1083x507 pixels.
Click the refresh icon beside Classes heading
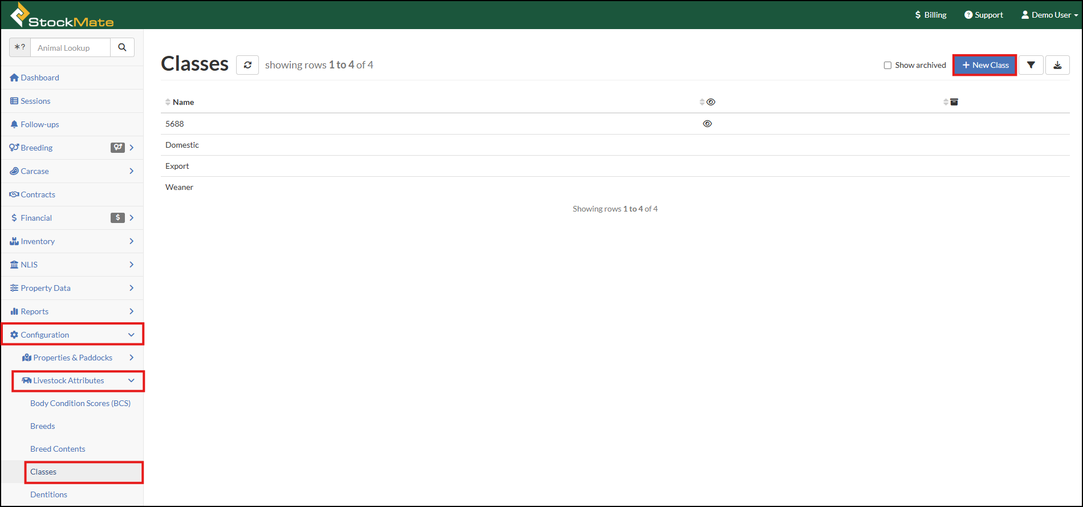pyautogui.click(x=248, y=65)
